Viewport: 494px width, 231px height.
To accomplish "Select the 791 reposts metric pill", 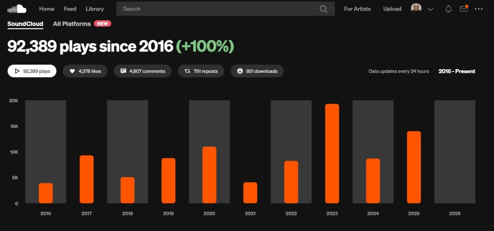I will click(x=201, y=71).
